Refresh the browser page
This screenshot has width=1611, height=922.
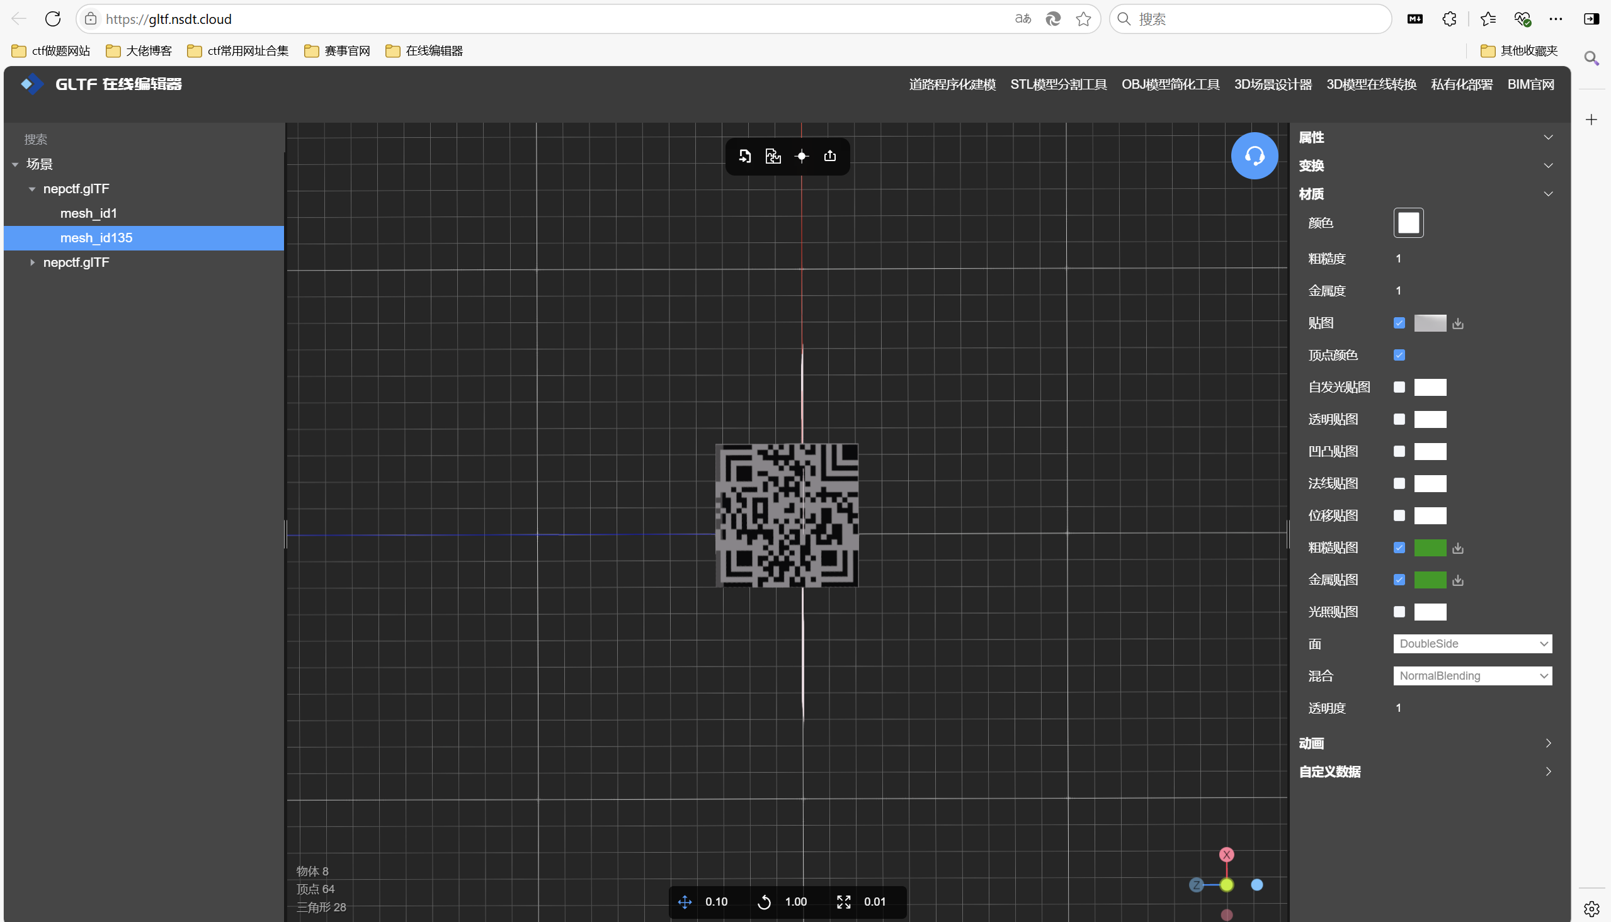52,19
